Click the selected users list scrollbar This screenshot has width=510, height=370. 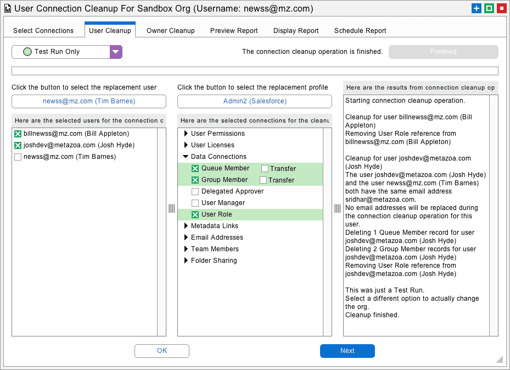tap(161, 232)
